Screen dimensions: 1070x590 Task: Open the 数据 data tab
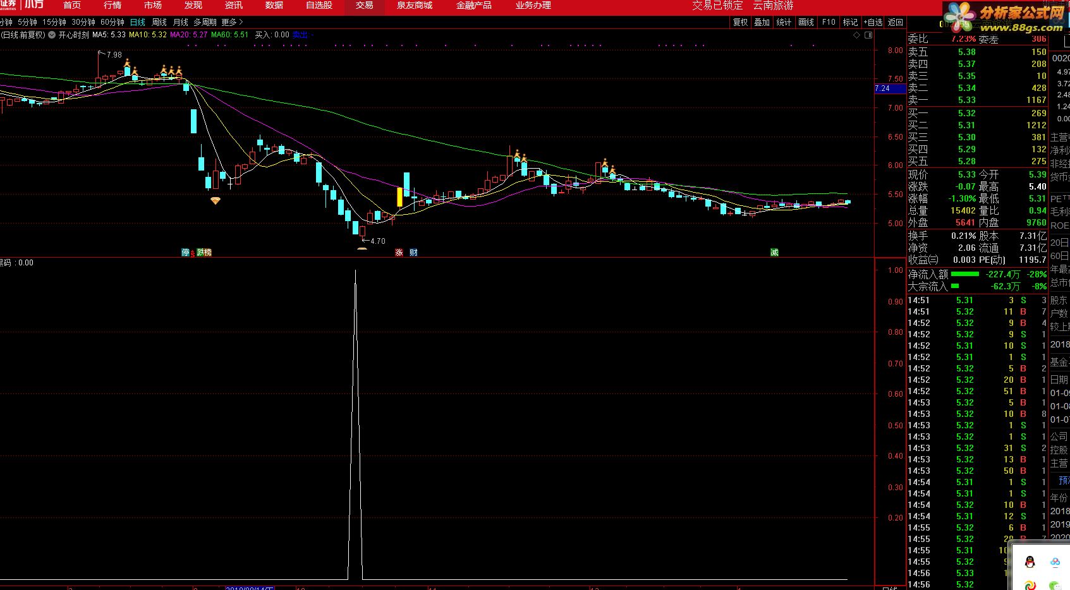(274, 5)
